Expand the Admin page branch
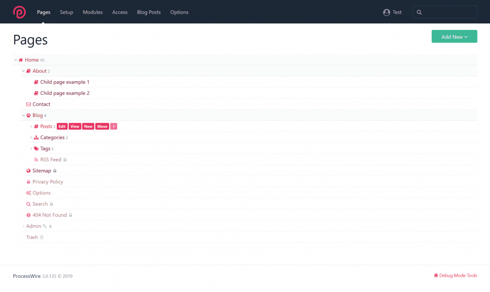Image resolution: width=490 pixels, height=292 pixels. click(x=23, y=226)
